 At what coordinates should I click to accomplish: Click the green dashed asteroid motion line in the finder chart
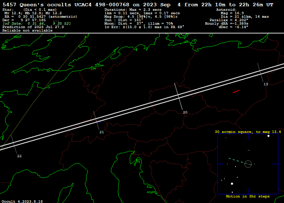[x=240, y=161]
